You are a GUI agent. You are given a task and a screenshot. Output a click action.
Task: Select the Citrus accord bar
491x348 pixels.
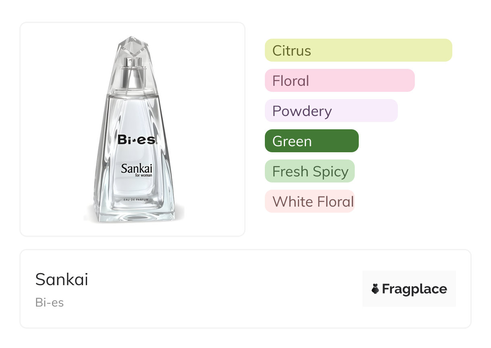(358, 50)
